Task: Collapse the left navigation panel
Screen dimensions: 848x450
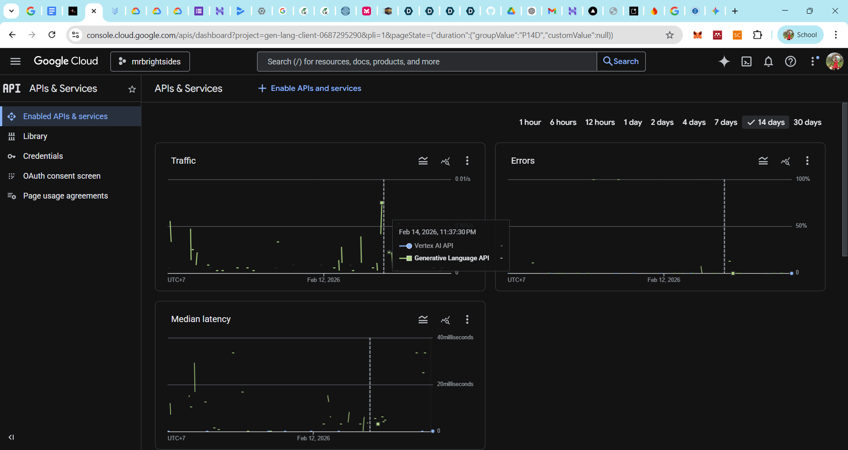Action: point(11,437)
